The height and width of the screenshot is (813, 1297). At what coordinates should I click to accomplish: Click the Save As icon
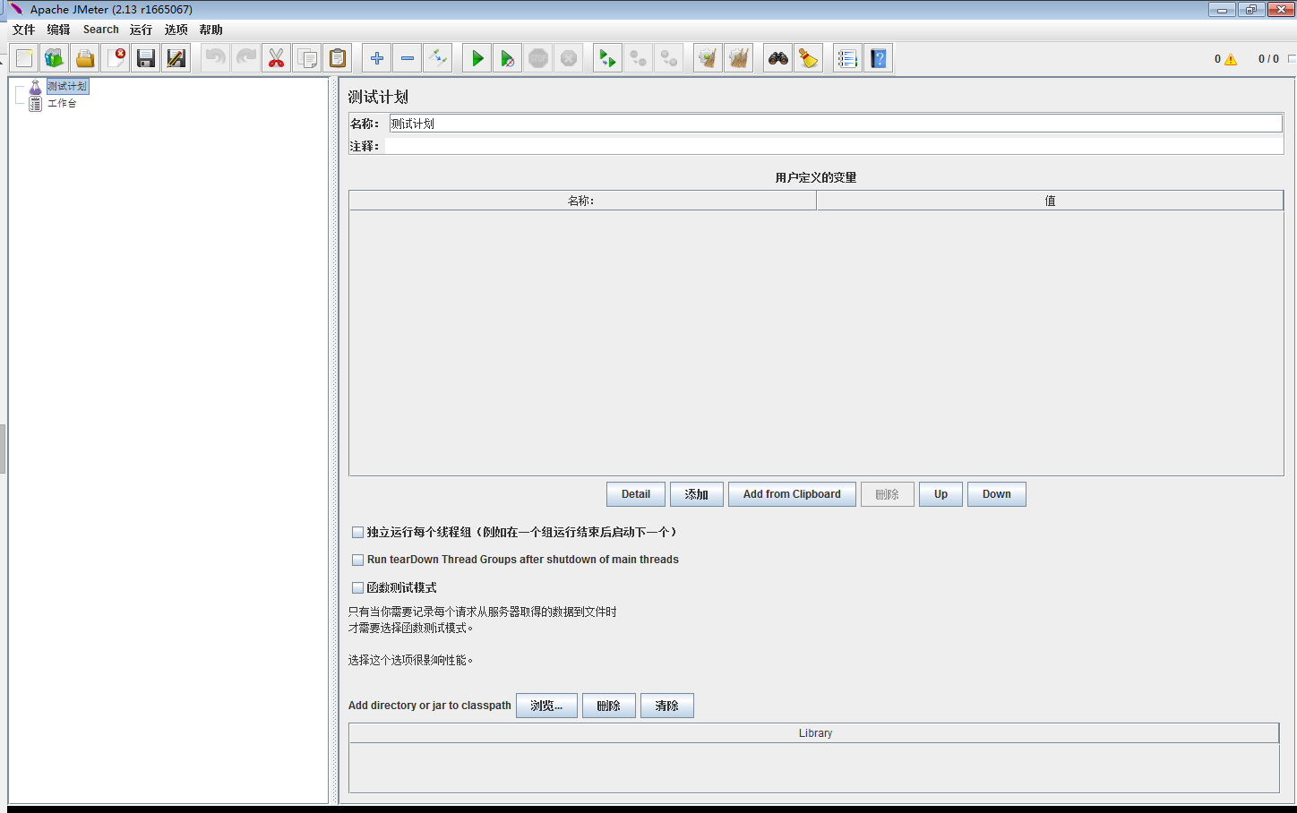click(x=176, y=58)
